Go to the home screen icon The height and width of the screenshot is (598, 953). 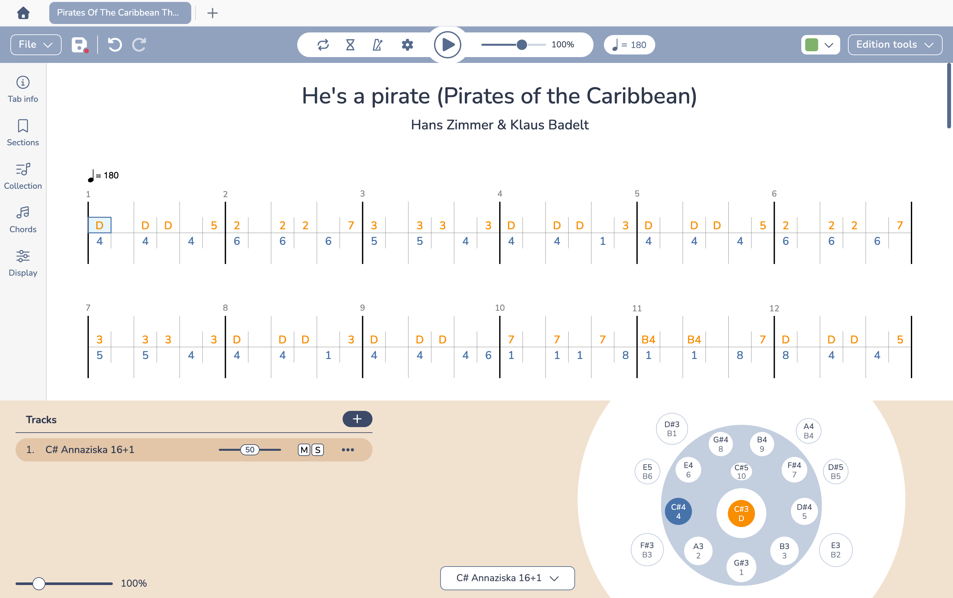click(x=23, y=13)
